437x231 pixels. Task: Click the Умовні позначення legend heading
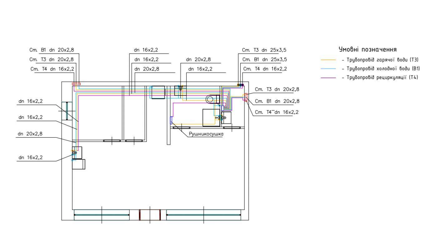tap(367, 49)
